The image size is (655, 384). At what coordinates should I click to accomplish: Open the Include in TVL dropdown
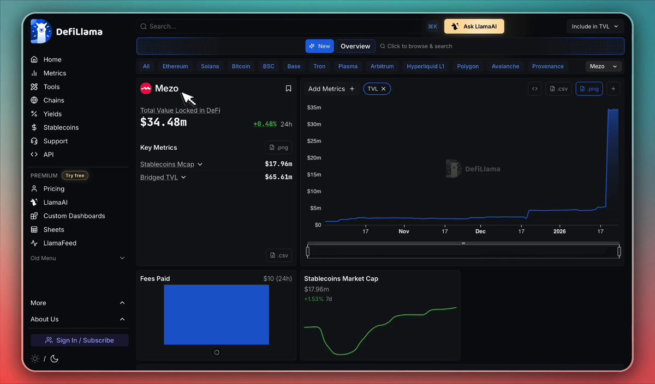point(595,26)
